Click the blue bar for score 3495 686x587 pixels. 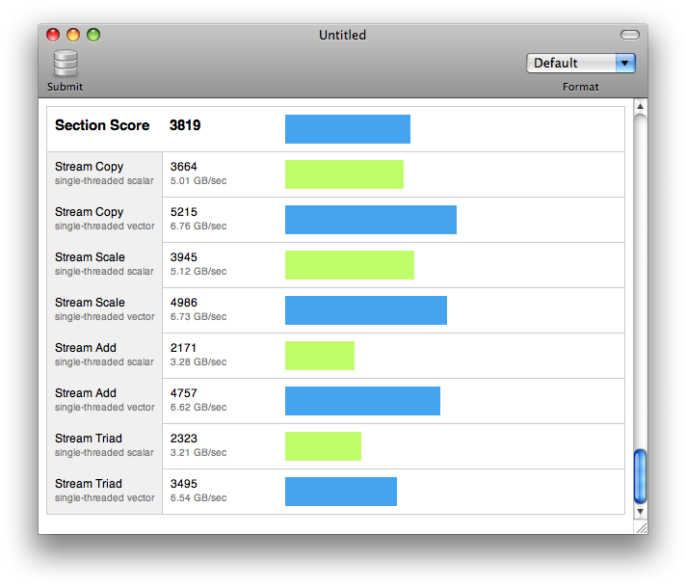341,492
